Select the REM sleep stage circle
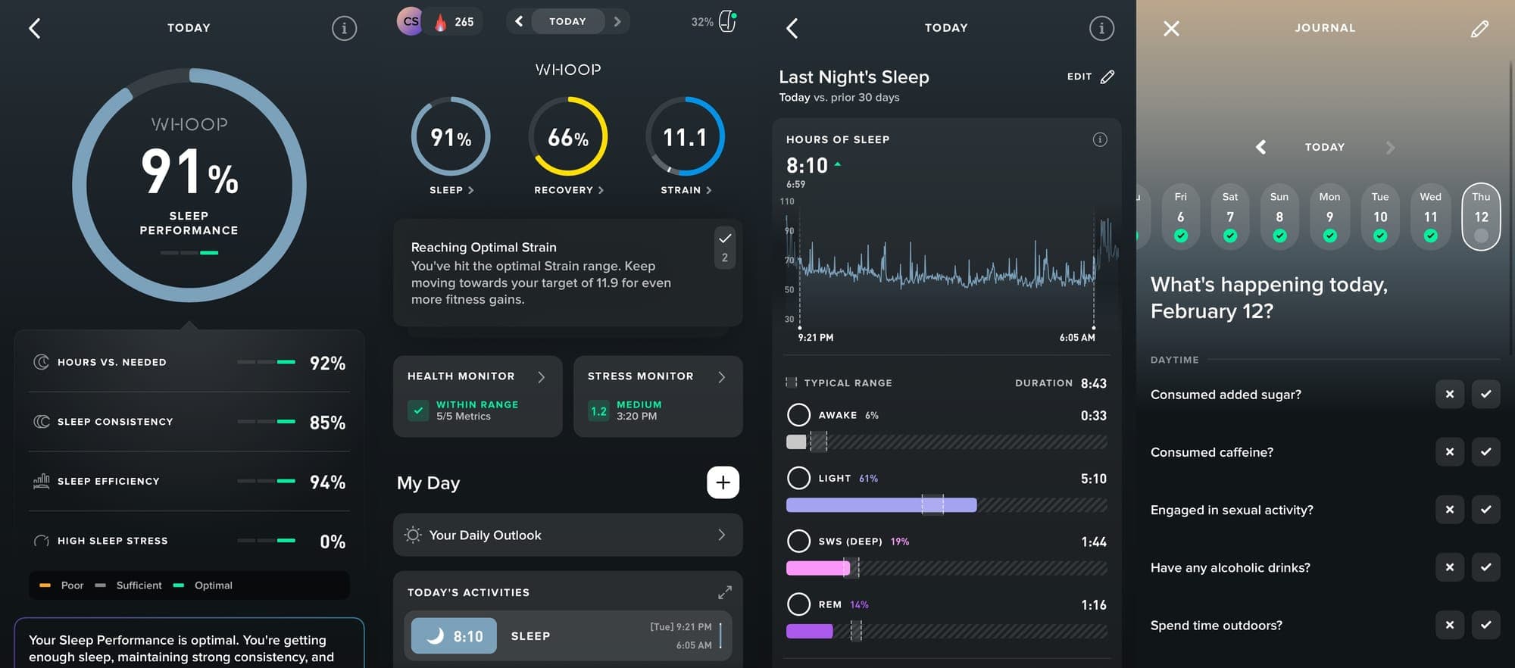Screen dimensions: 1515x668 pyautogui.click(x=798, y=604)
